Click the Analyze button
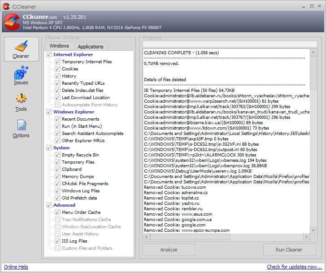This screenshot has height=273, width=326. click(169, 250)
